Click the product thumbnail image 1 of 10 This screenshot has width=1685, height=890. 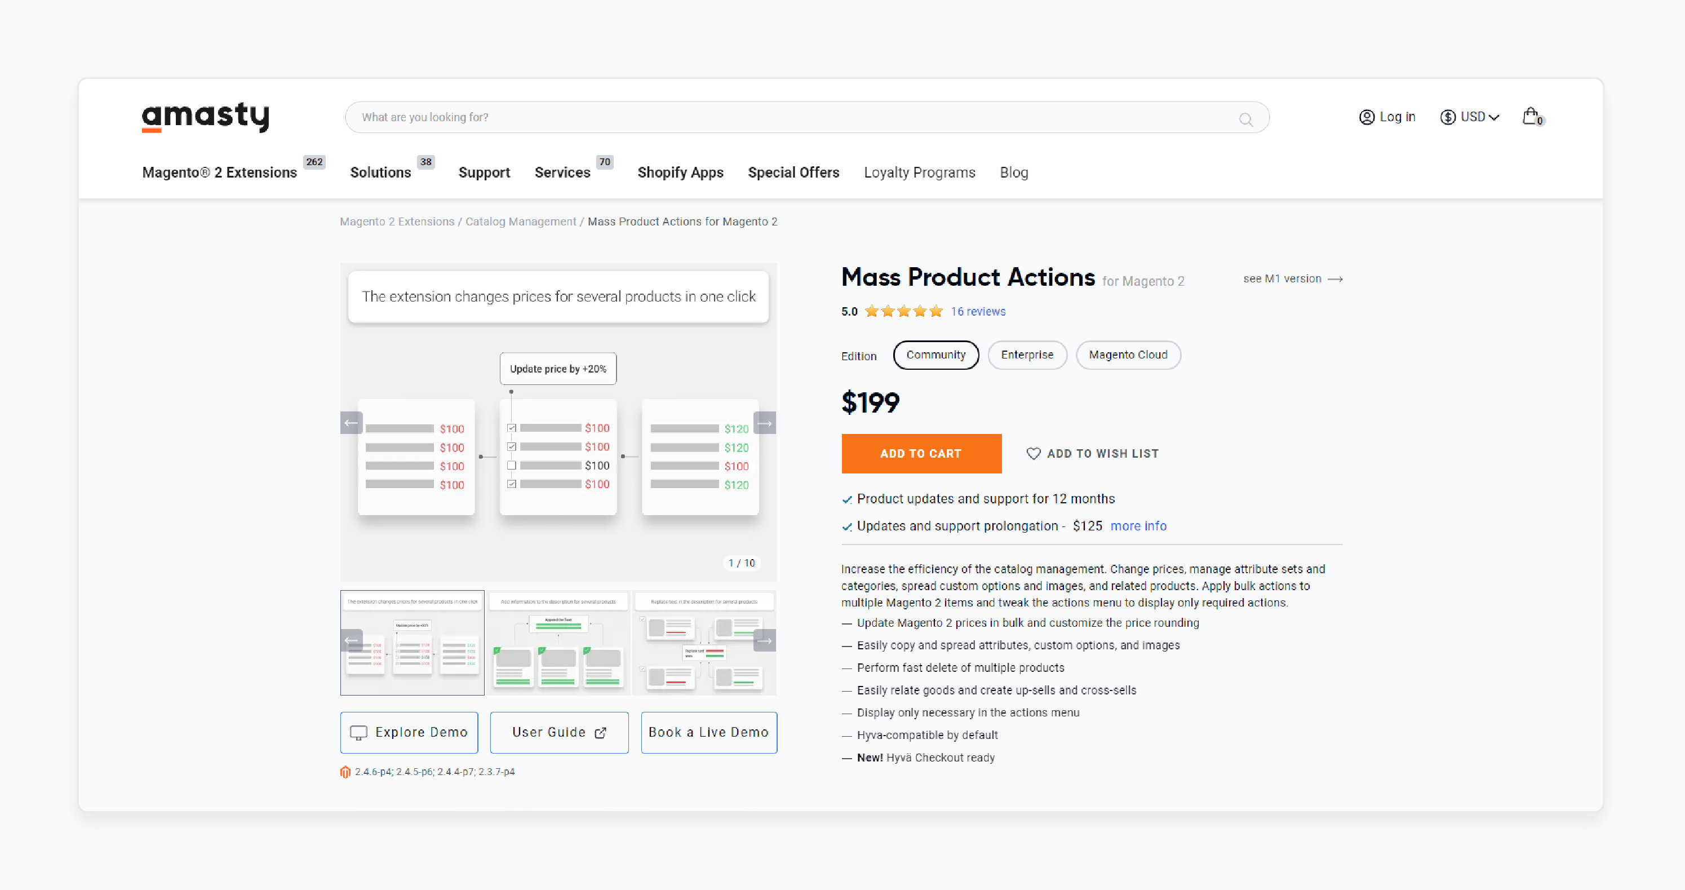[x=414, y=640]
